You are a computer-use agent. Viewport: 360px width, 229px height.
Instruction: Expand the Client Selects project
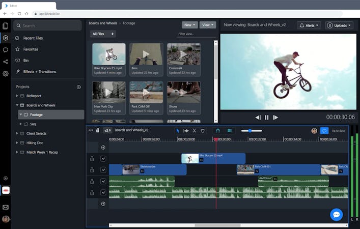17,133
